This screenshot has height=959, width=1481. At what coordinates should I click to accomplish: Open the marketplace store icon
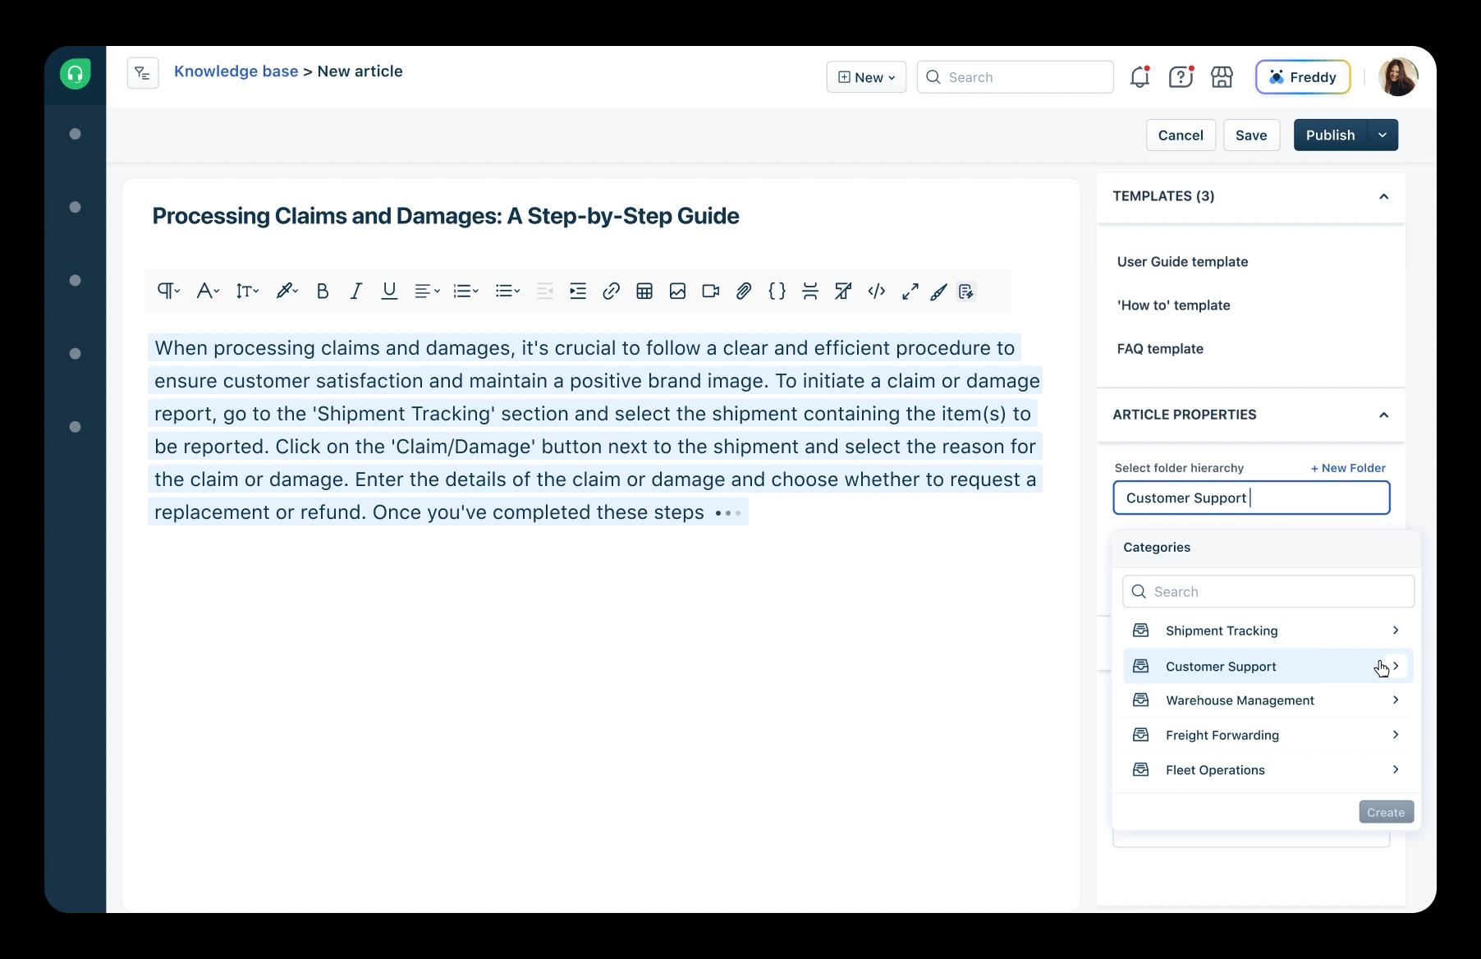pyautogui.click(x=1222, y=76)
